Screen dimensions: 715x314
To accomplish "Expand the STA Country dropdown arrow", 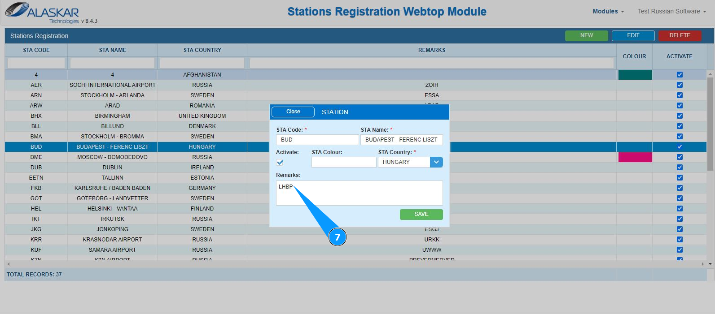I will [x=436, y=162].
